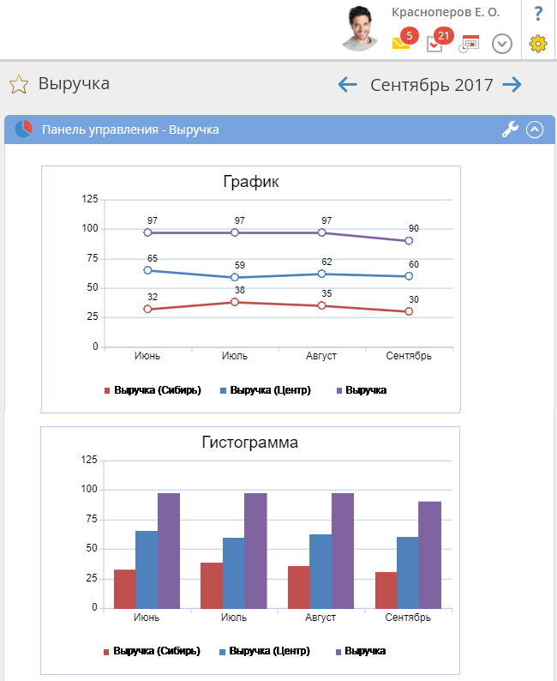Open the calendar schedule icon
The height and width of the screenshot is (681, 557).
(x=470, y=44)
